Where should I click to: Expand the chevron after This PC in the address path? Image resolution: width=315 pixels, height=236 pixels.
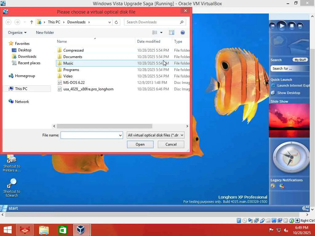coord(64,22)
